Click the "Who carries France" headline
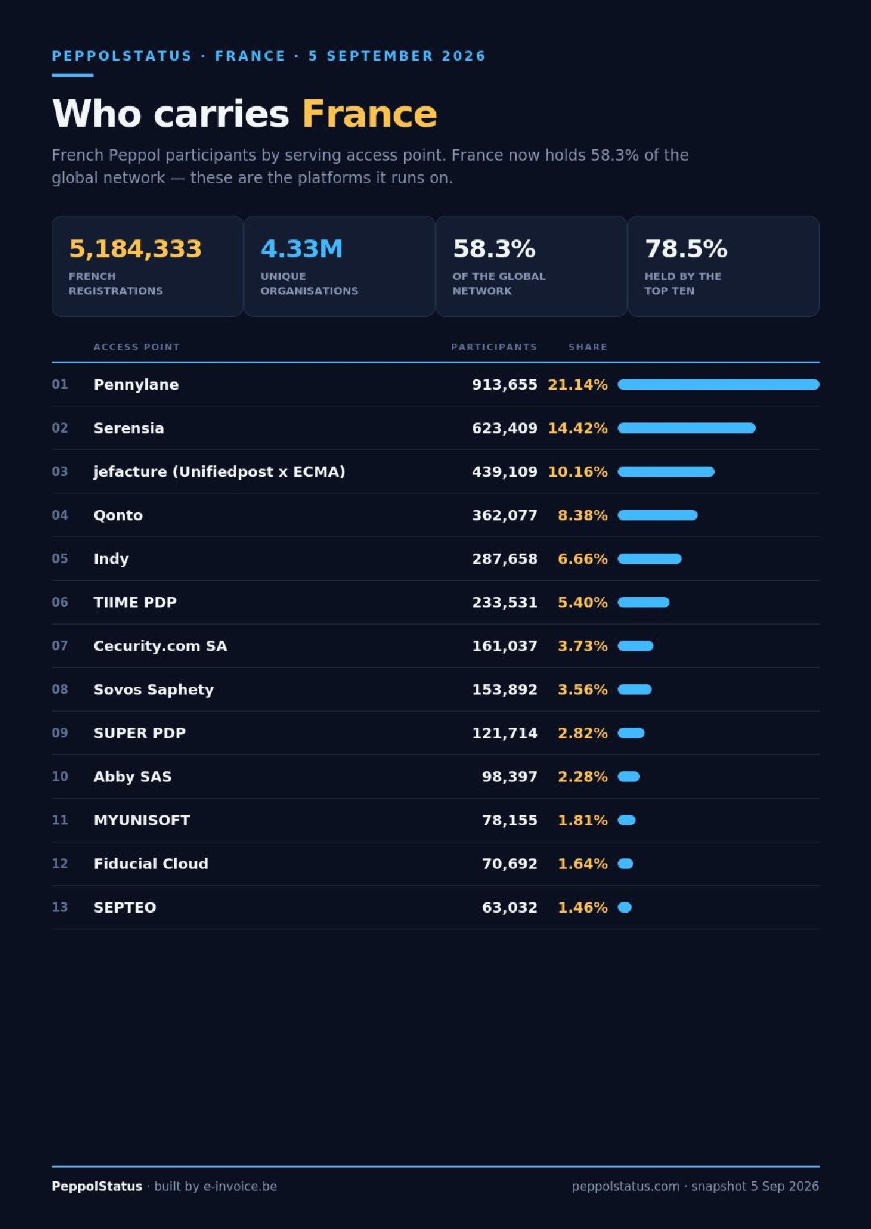Screen dimensions: 871x1229 pyautogui.click(x=244, y=114)
